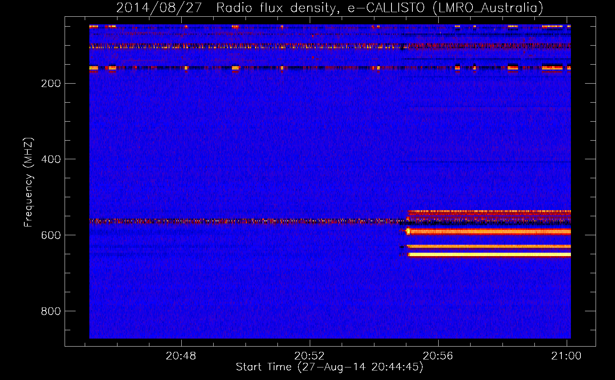Click the 21:00 time tick label
The width and height of the screenshot is (615, 380).
tap(567, 356)
